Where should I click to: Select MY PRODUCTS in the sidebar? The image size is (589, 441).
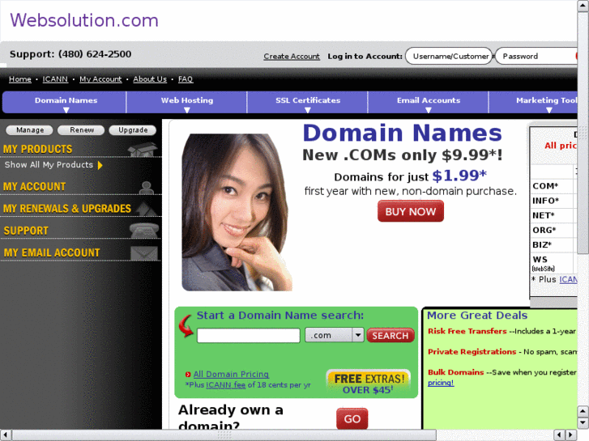(x=37, y=149)
